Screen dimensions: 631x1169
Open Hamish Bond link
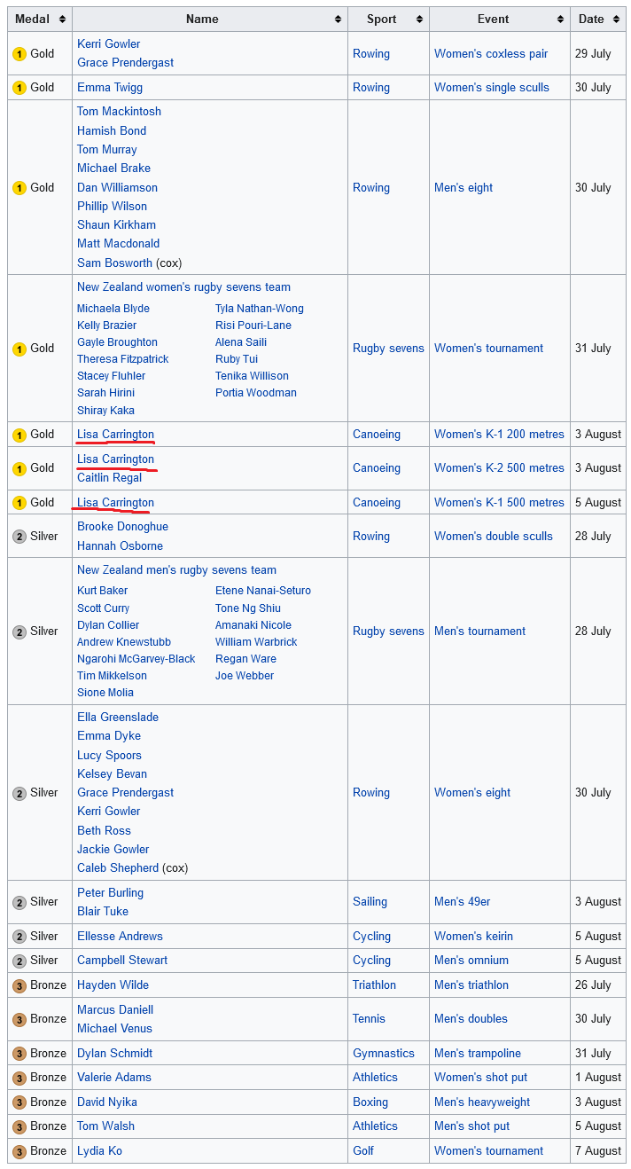[x=112, y=130]
